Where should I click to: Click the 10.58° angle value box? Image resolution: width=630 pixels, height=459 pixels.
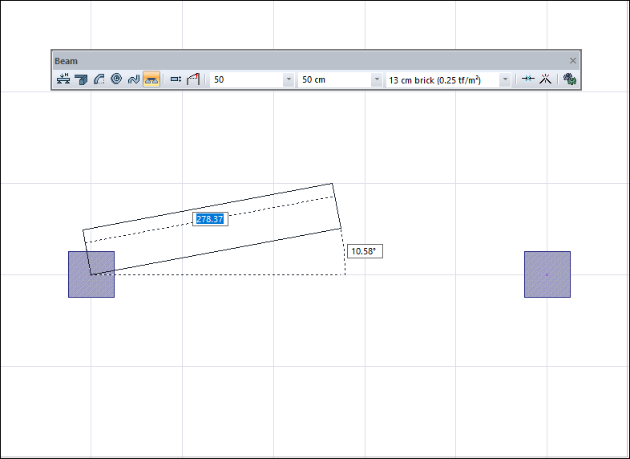coord(365,252)
